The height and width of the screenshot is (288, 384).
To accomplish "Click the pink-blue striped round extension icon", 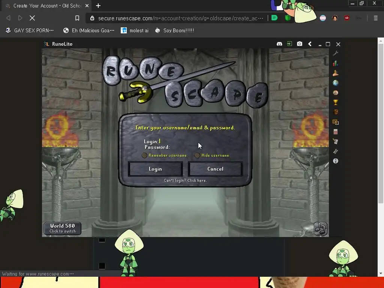I will click(323, 18).
